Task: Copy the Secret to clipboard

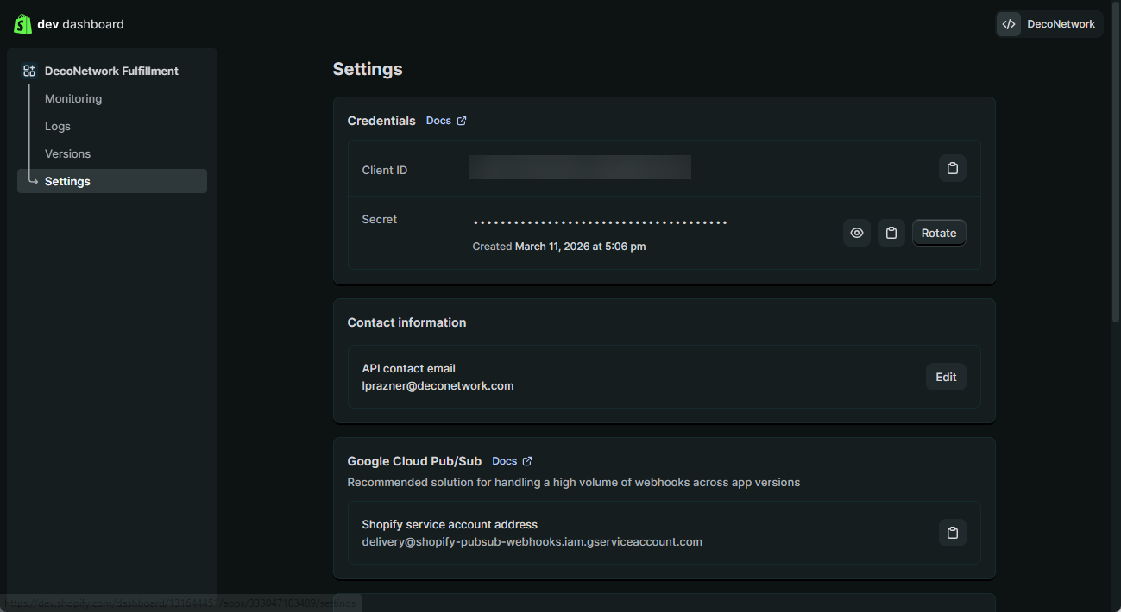Action: tap(891, 233)
